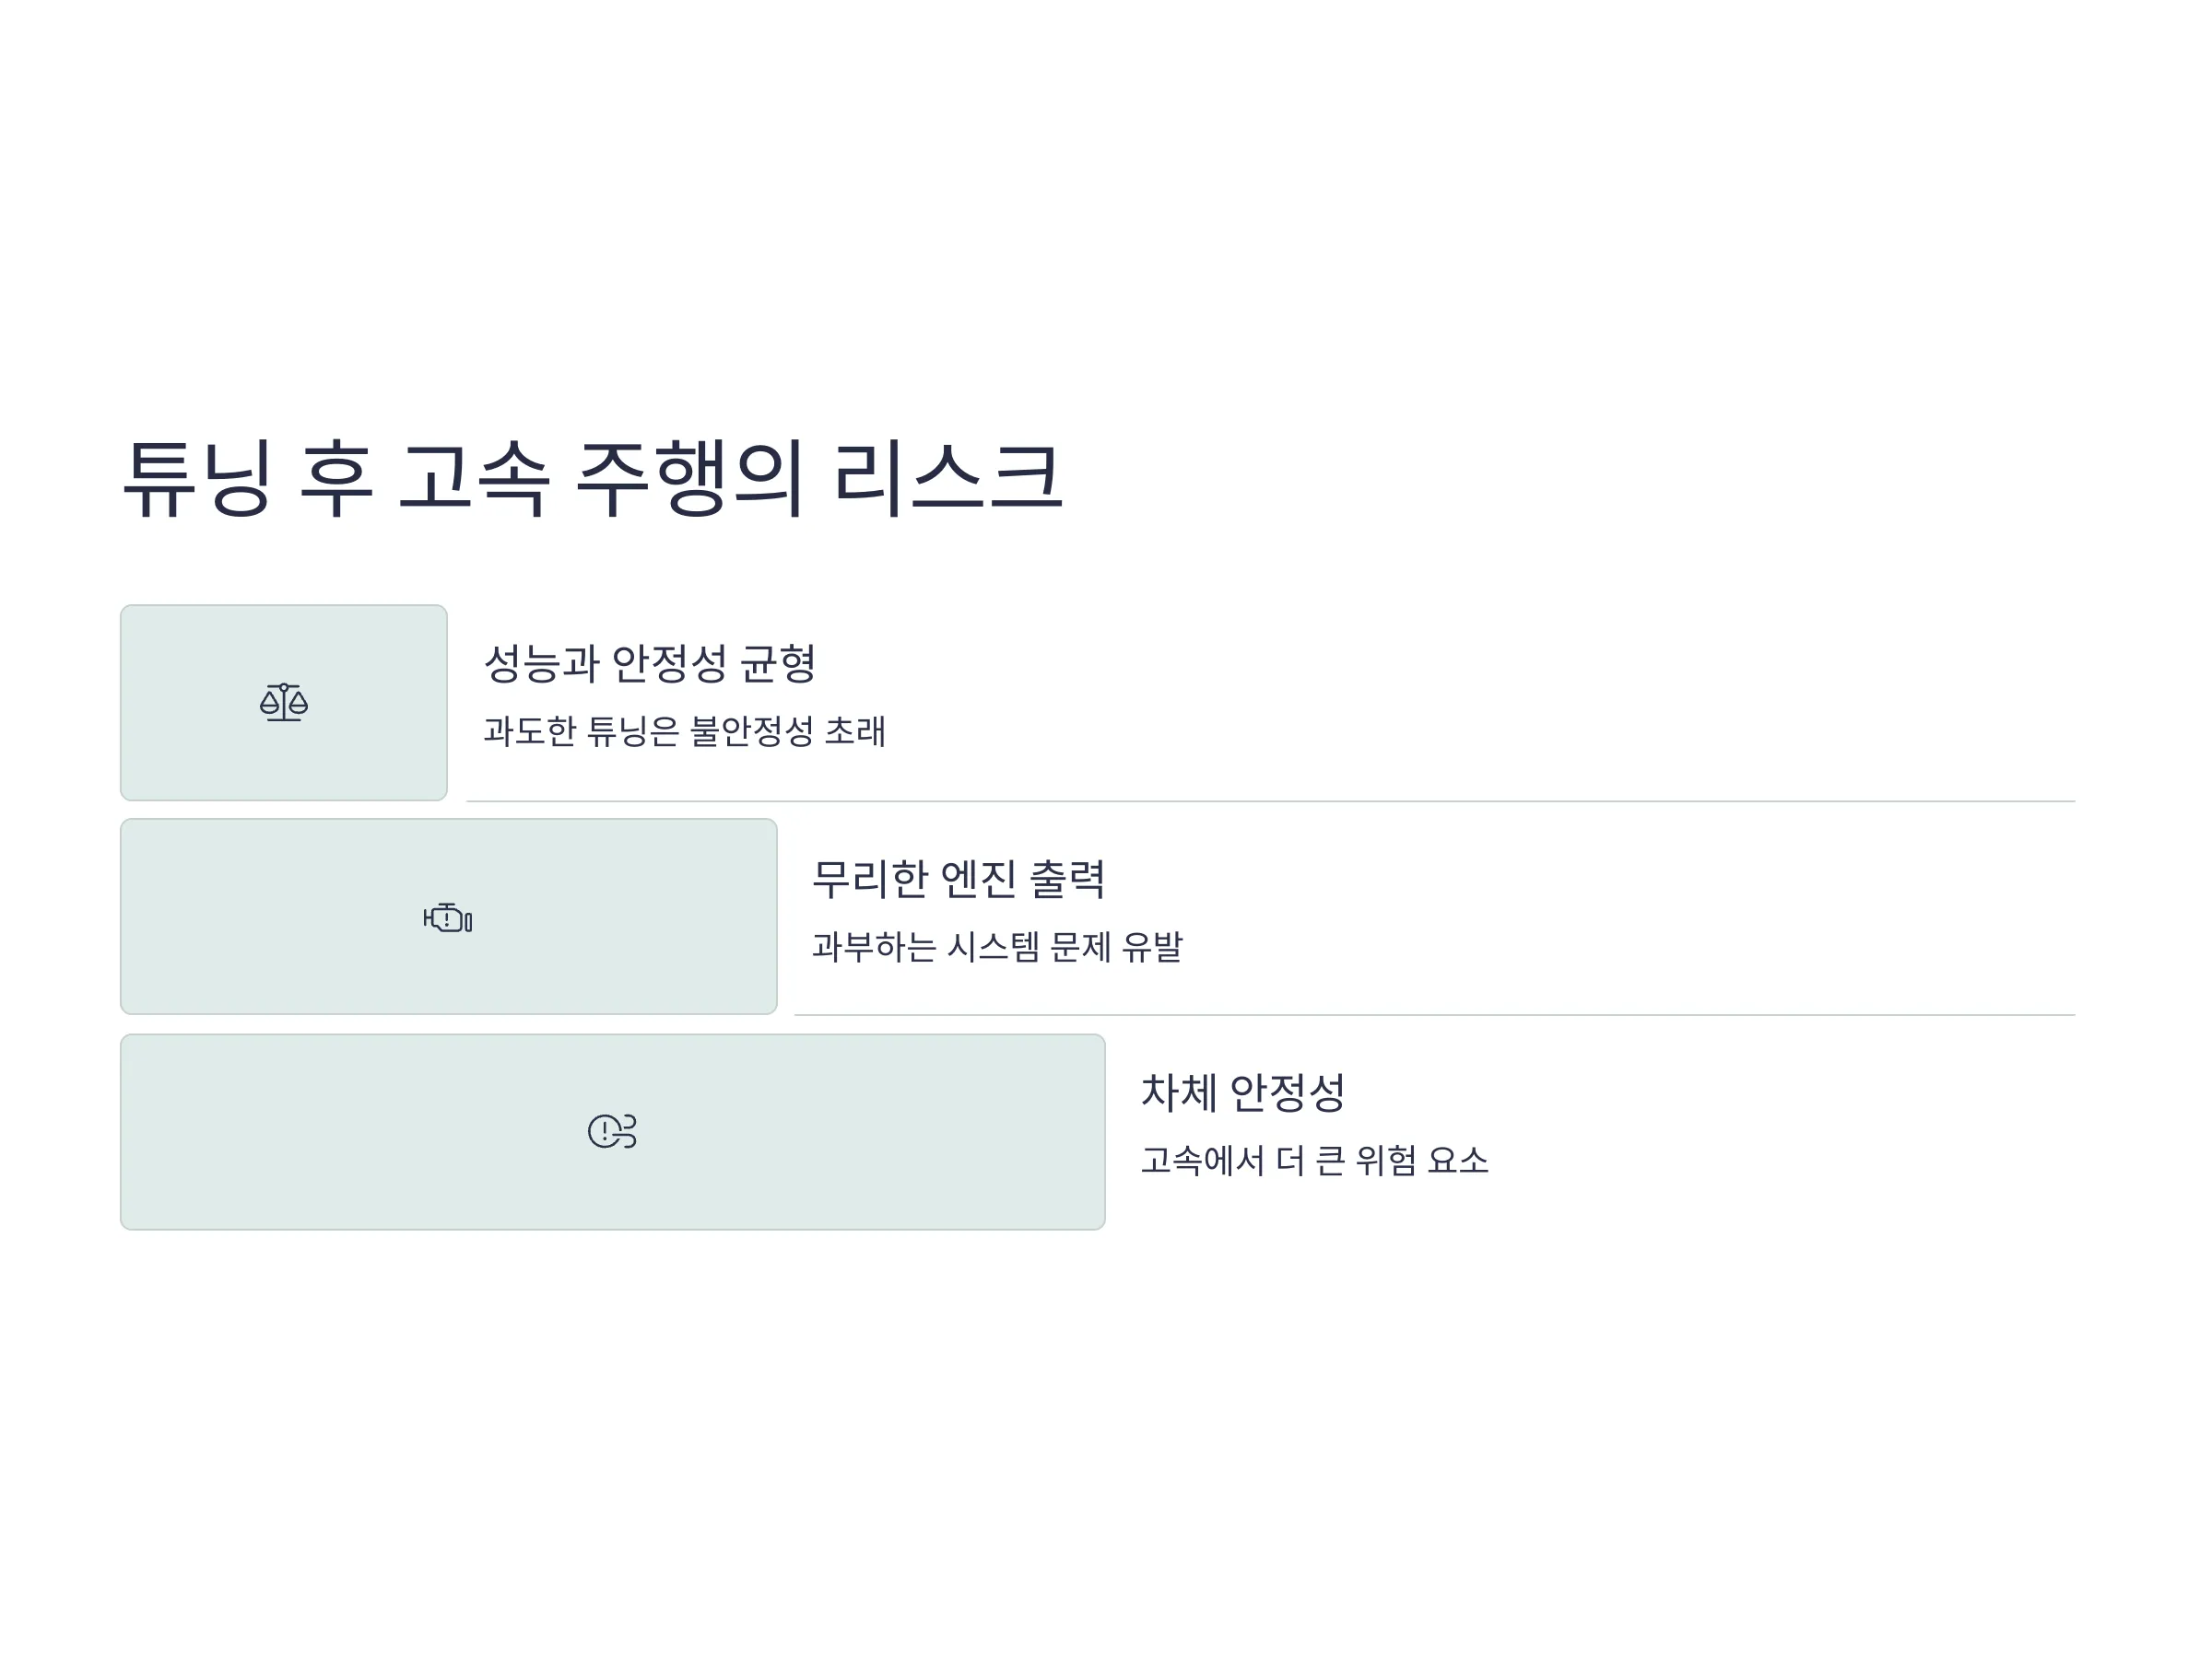Screen dimensions: 2212x1658
Task: Click the wind alert icon
Action: pyautogui.click(x=612, y=1131)
